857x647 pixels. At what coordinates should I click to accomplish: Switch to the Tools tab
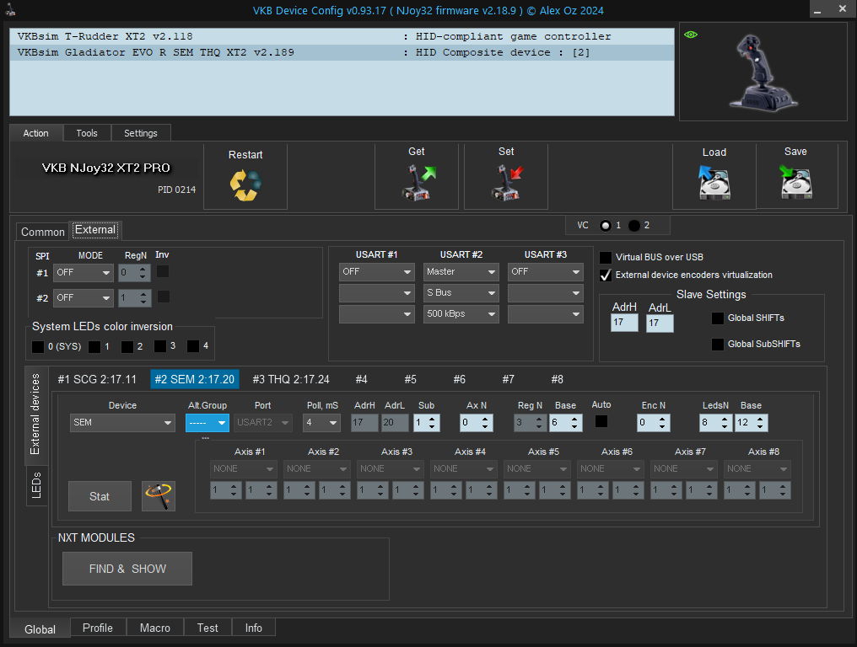click(x=87, y=133)
